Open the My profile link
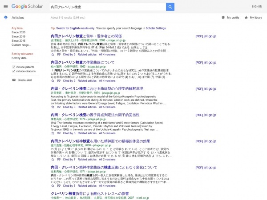Screen dimensions: 267x200 (x=233, y=17)
